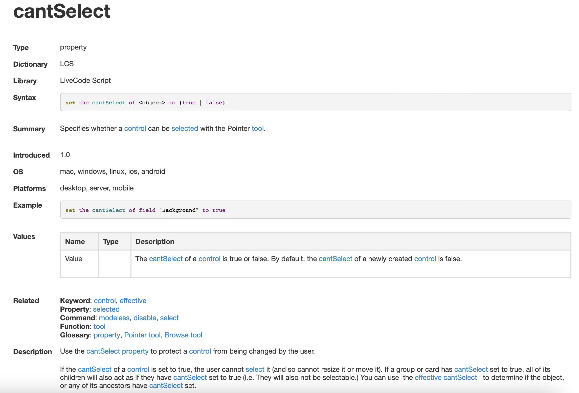This screenshot has width=579, height=393.
Task: Click the 'Description' column header in Values
Action: pos(155,241)
